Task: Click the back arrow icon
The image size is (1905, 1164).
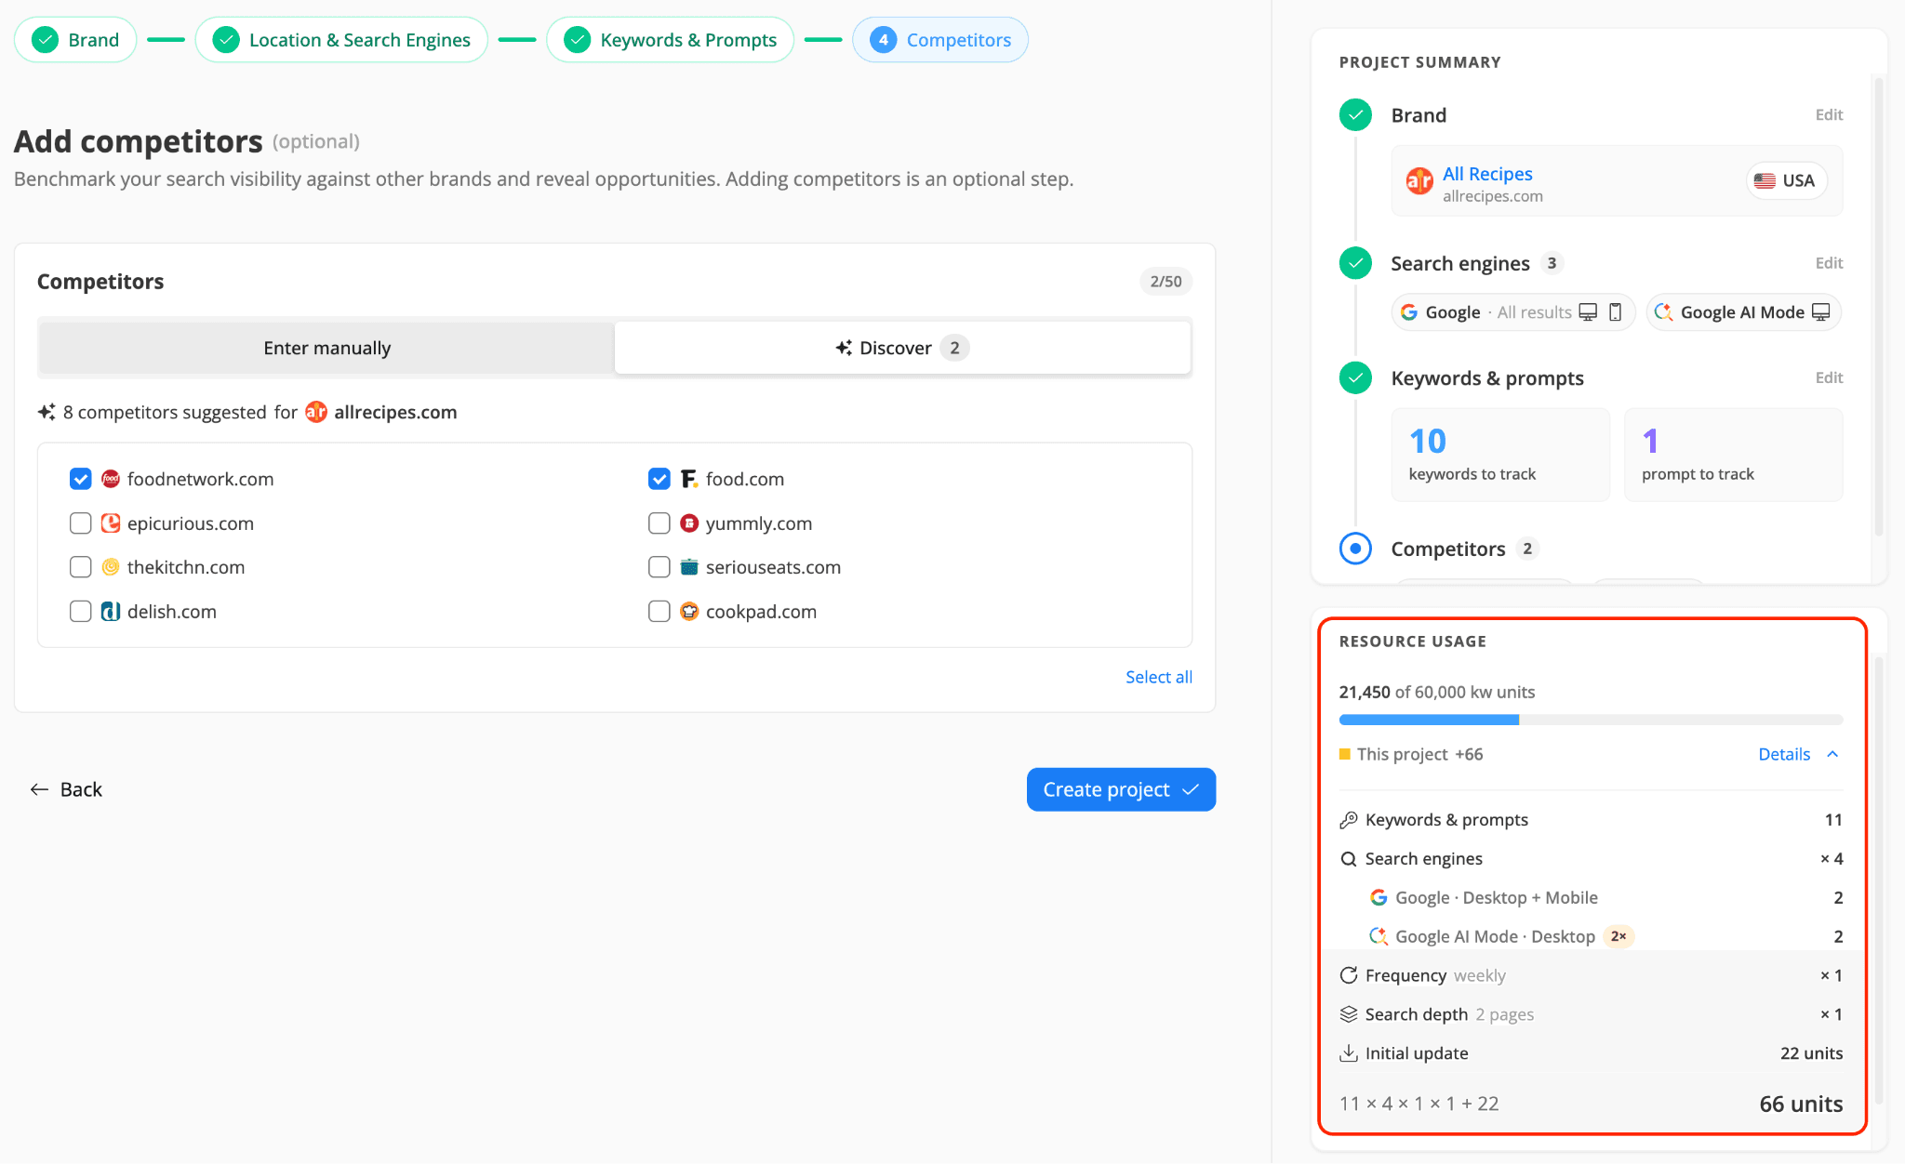Action: 39,789
